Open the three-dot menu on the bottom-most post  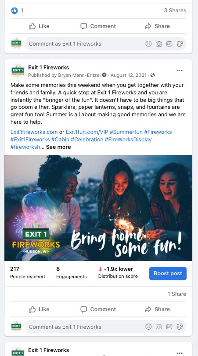tap(180, 353)
